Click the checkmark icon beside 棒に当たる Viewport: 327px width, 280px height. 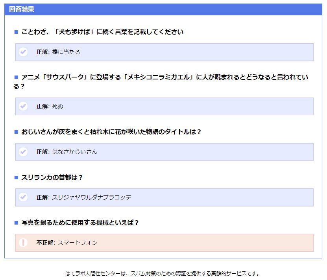click(x=23, y=52)
